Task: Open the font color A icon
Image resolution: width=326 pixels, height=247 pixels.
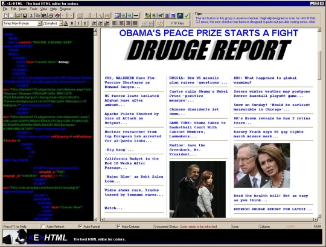Action: click(x=66, y=23)
